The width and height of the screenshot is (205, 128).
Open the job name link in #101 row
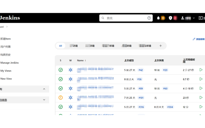point(95,98)
